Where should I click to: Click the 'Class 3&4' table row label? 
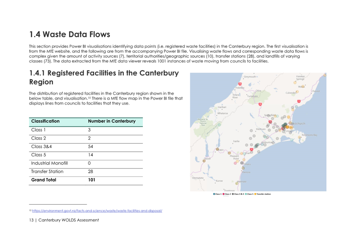[41, 147]
